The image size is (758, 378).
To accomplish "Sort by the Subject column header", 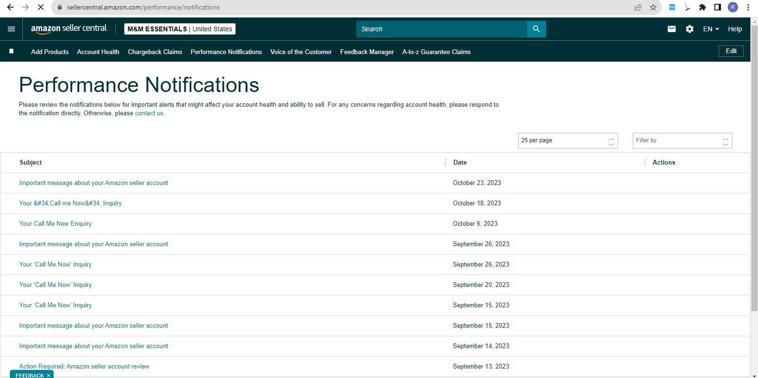I will click(31, 163).
